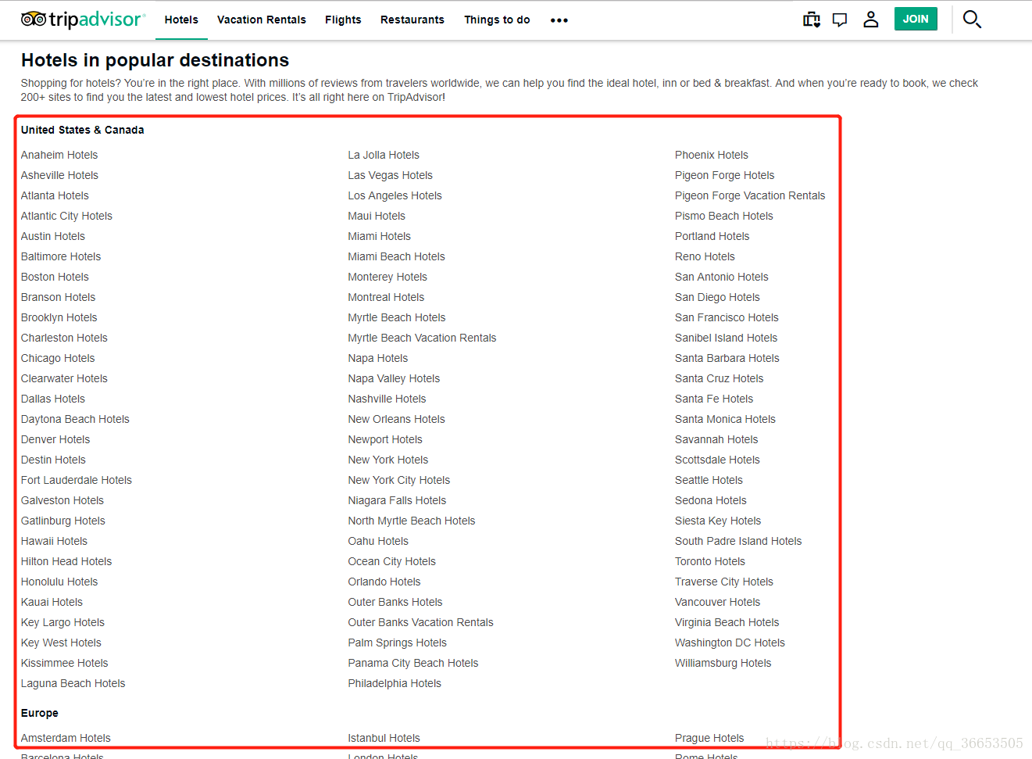The width and height of the screenshot is (1032, 759).
Task: Visit Pigeon Forge Vacation Rentals link
Action: pyautogui.click(x=750, y=195)
